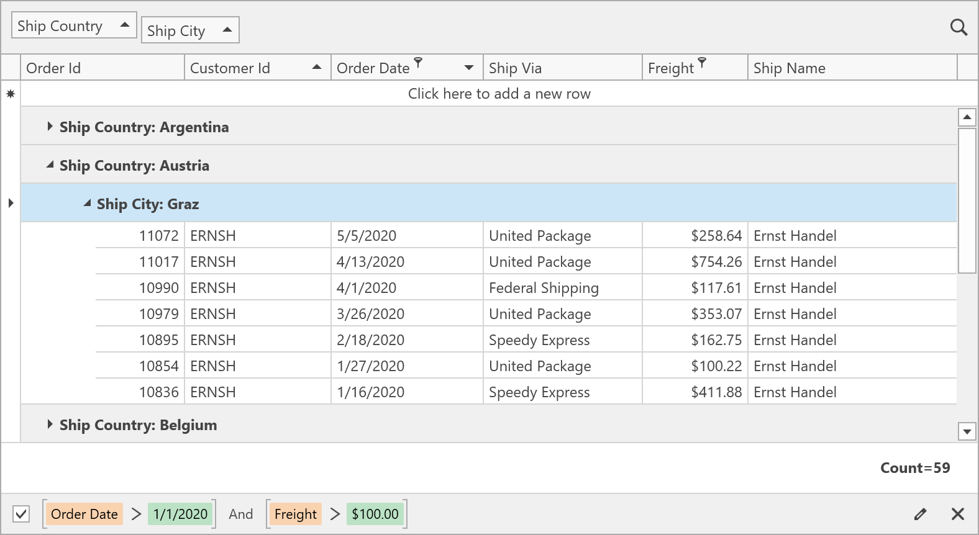Click the current row indicator arrow
The image size is (979, 535).
pos(11,203)
